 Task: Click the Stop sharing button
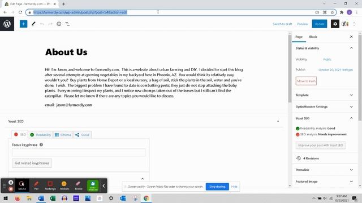[x=217, y=187]
